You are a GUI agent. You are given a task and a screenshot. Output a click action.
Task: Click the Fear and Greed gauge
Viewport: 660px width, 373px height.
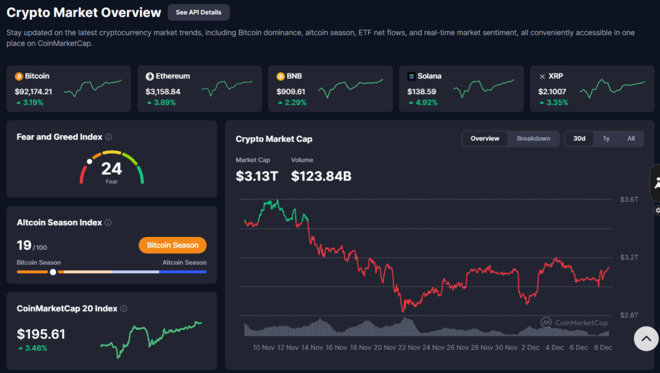pyautogui.click(x=112, y=167)
